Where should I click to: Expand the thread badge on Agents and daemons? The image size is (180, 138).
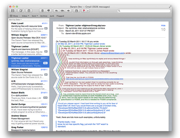pyautogui.click(x=46, y=52)
